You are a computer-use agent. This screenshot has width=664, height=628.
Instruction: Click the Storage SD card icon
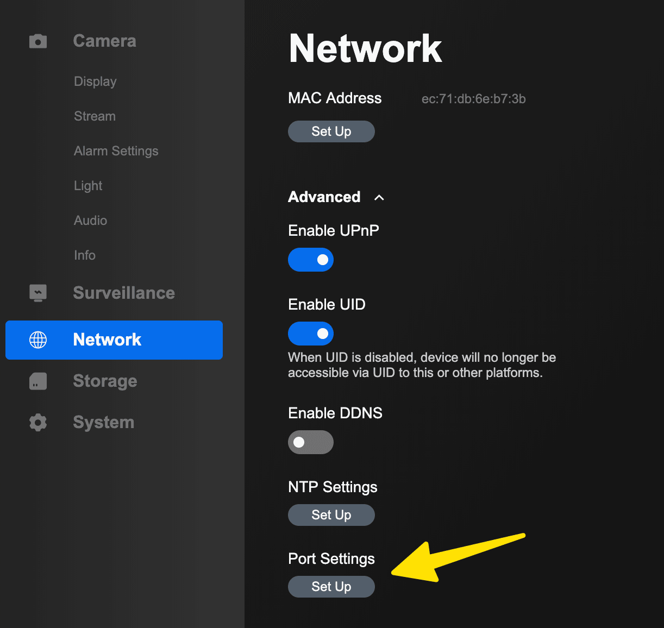tap(38, 381)
